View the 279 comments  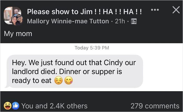tap(155, 106)
